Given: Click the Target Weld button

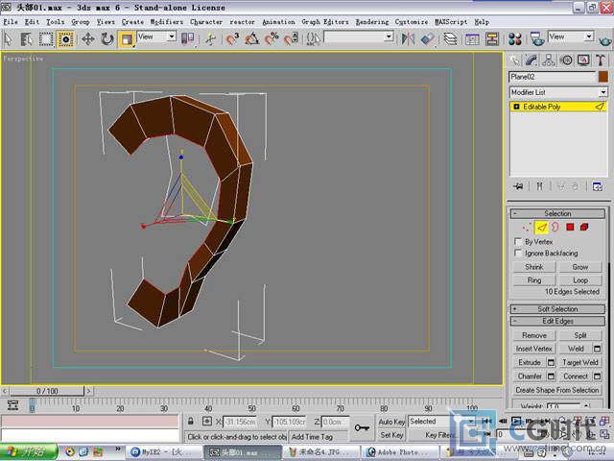Looking at the screenshot, I should coord(580,363).
